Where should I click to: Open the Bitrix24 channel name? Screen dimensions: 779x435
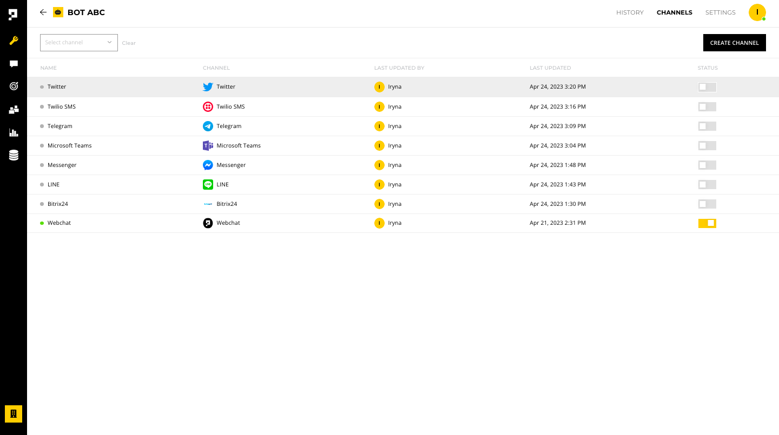pyautogui.click(x=58, y=204)
